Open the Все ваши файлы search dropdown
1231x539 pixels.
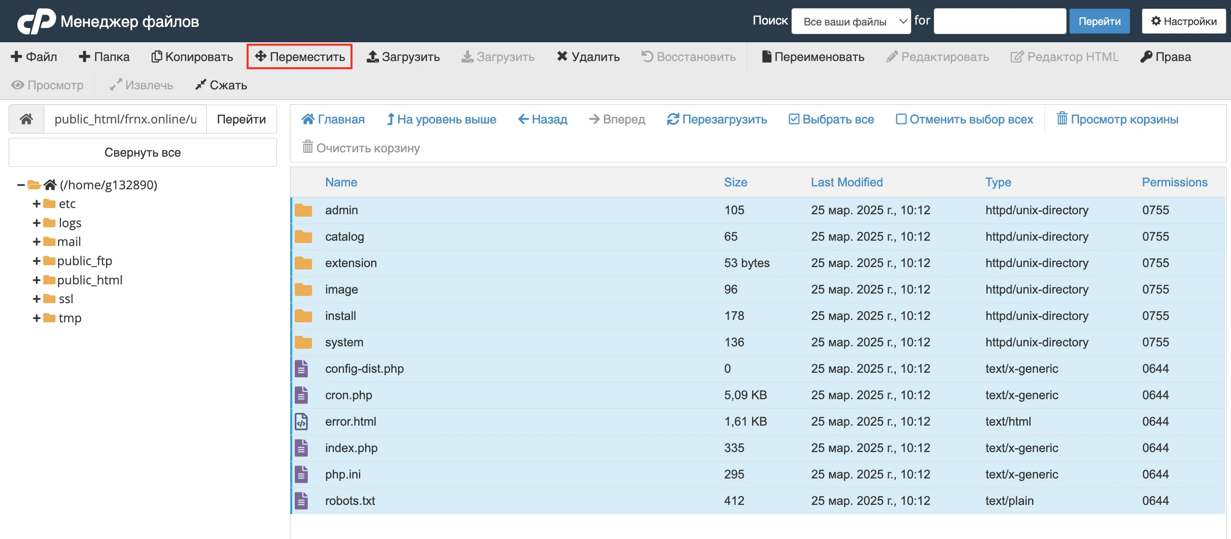(851, 22)
